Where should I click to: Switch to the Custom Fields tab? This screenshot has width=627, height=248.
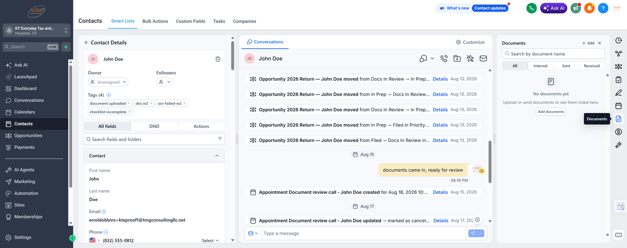pos(190,21)
